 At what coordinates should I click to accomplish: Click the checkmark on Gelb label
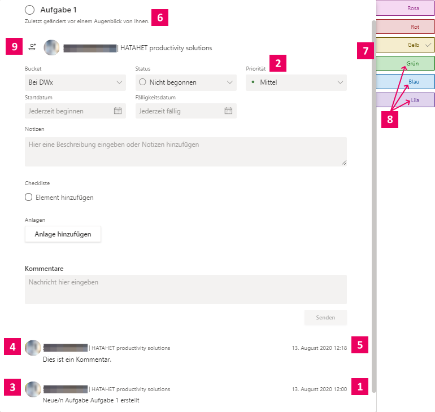pyautogui.click(x=428, y=45)
